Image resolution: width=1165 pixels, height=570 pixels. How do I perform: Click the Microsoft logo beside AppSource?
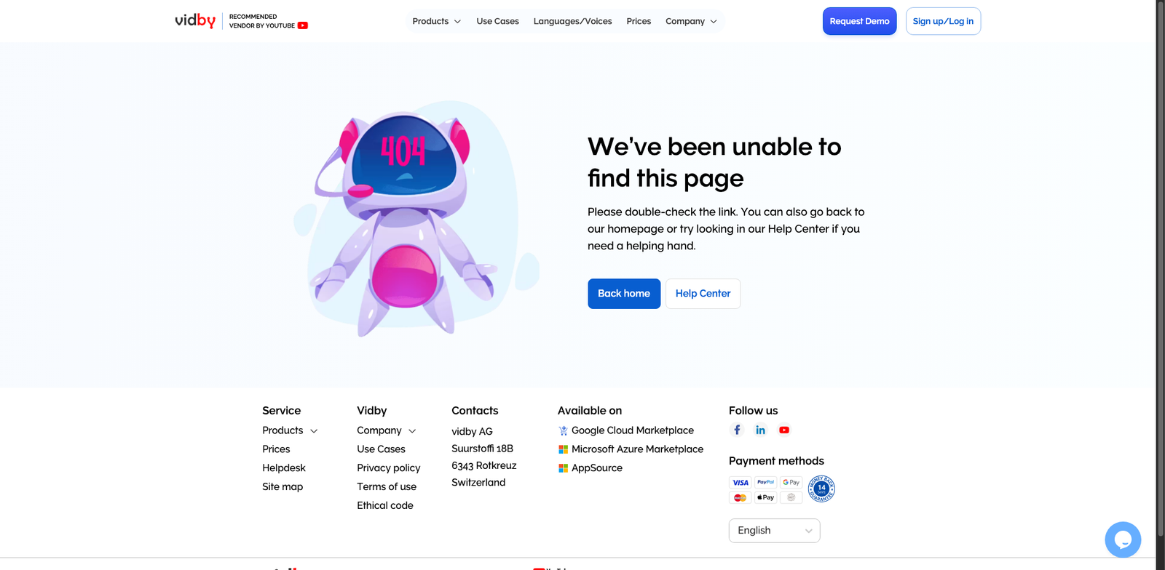[563, 468]
